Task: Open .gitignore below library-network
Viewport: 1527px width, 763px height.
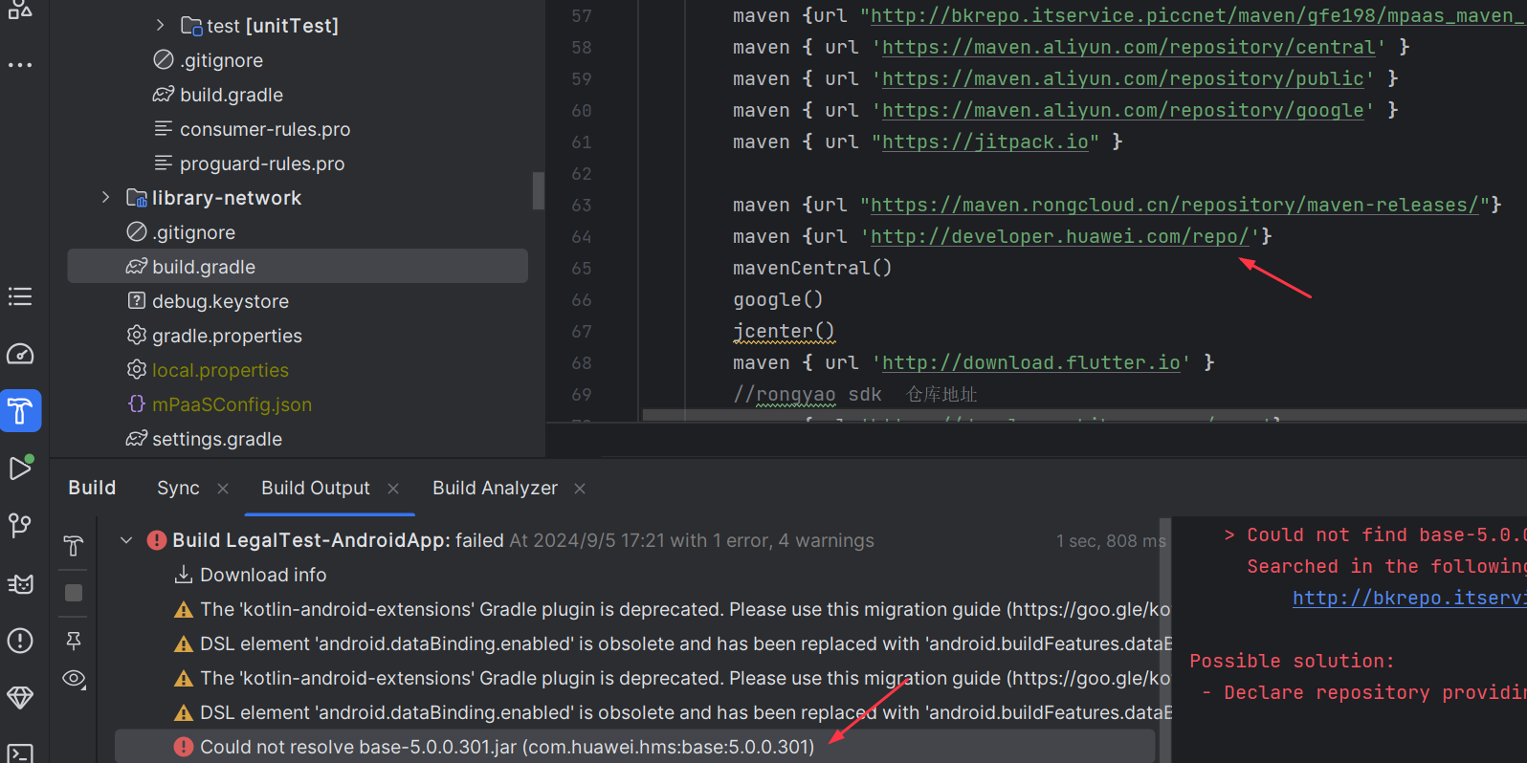Action: (193, 232)
